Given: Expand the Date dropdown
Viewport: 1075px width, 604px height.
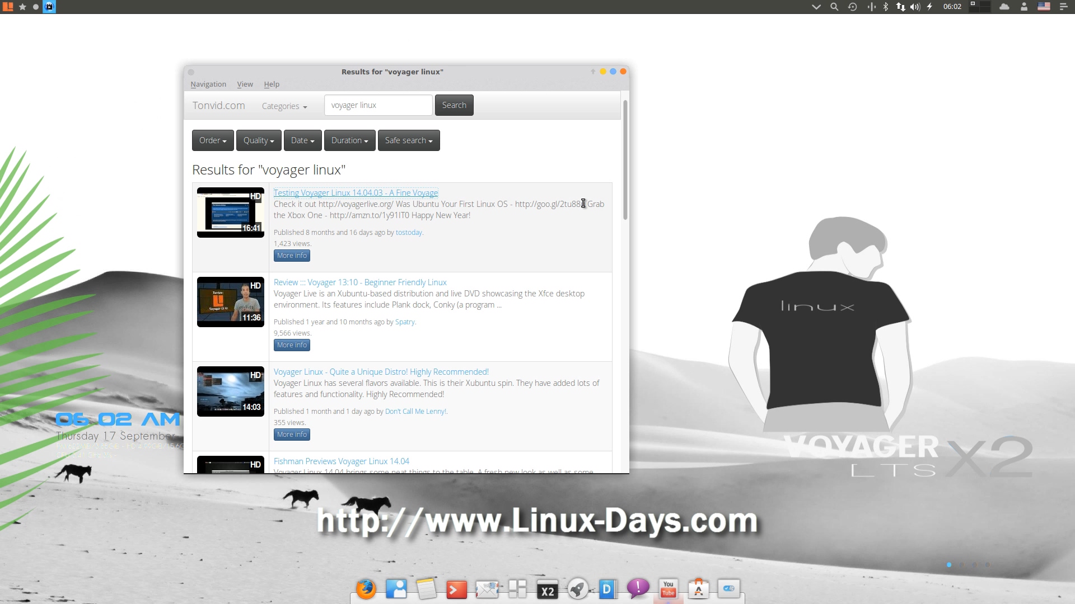Looking at the screenshot, I should [x=303, y=140].
